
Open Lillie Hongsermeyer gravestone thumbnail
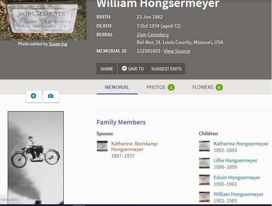(204, 163)
